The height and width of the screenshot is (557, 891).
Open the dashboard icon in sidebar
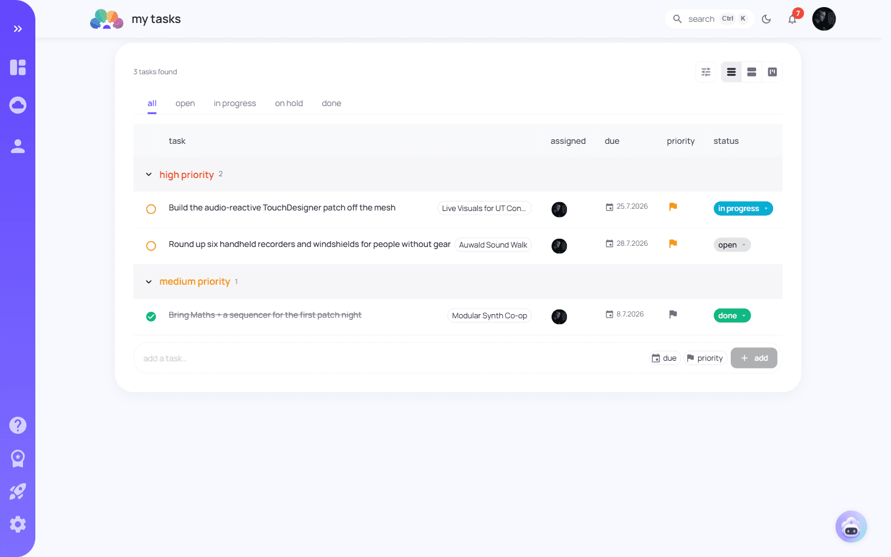click(x=18, y=67)
